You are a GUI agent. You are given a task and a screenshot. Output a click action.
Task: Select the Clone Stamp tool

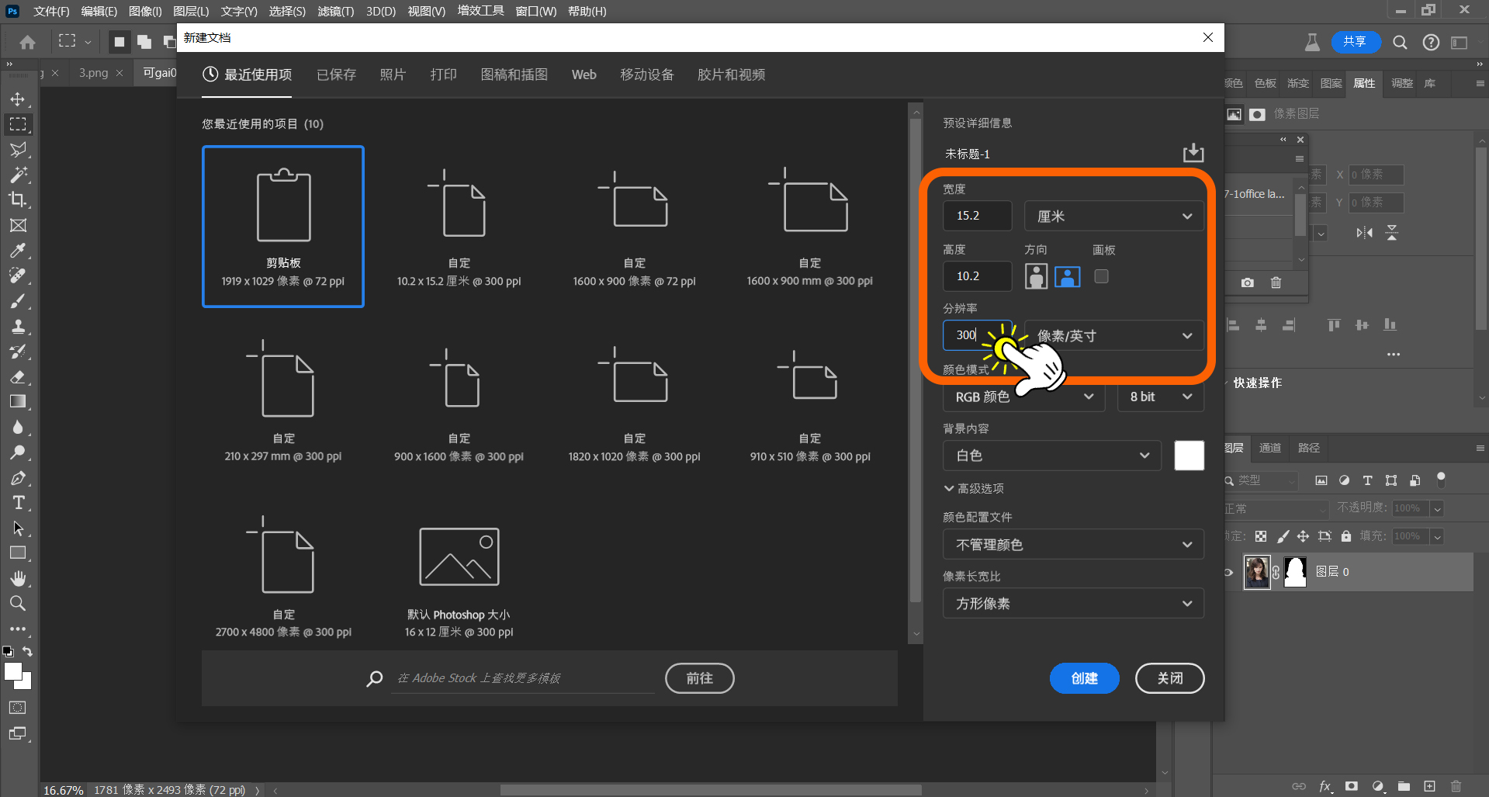pyautogui.click(x=18, y=326)
